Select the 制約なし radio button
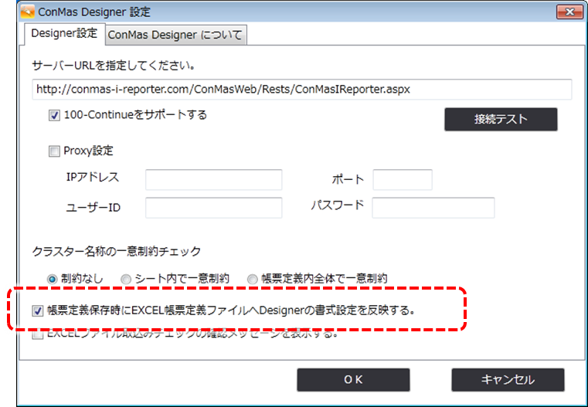588x407 pixels. click(x=53, y=278)
